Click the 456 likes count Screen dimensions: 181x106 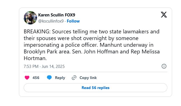pyautogui.click(x=36, y=78)
